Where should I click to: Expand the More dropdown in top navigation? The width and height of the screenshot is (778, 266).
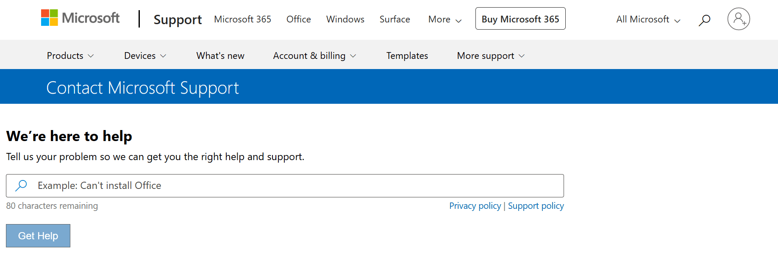(x=445, y=19)
